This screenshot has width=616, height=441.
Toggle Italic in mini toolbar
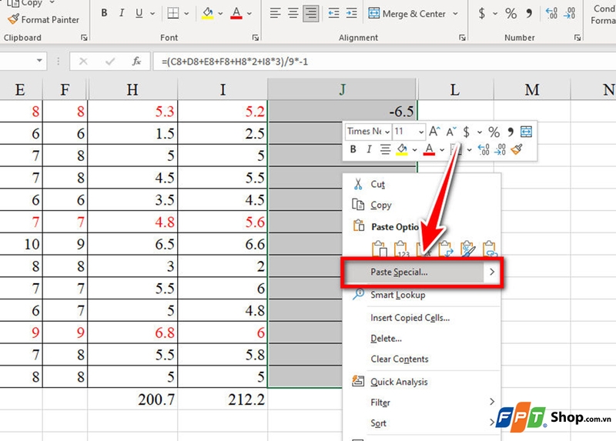(x=369, y=149)
